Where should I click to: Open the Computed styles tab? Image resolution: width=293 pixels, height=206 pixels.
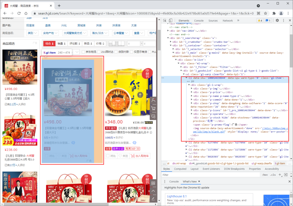[180, 169]
